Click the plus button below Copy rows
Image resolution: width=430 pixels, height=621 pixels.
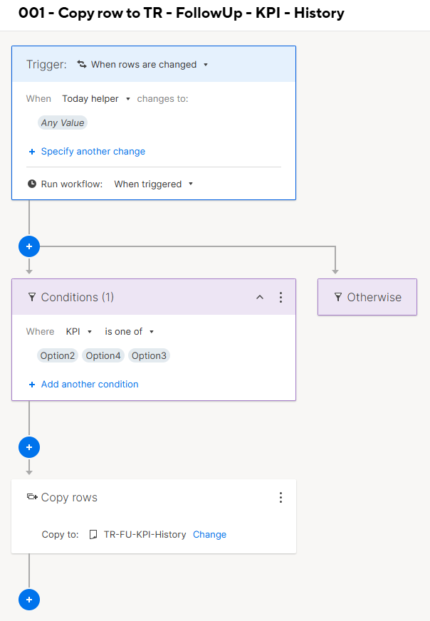click(29, 600)
